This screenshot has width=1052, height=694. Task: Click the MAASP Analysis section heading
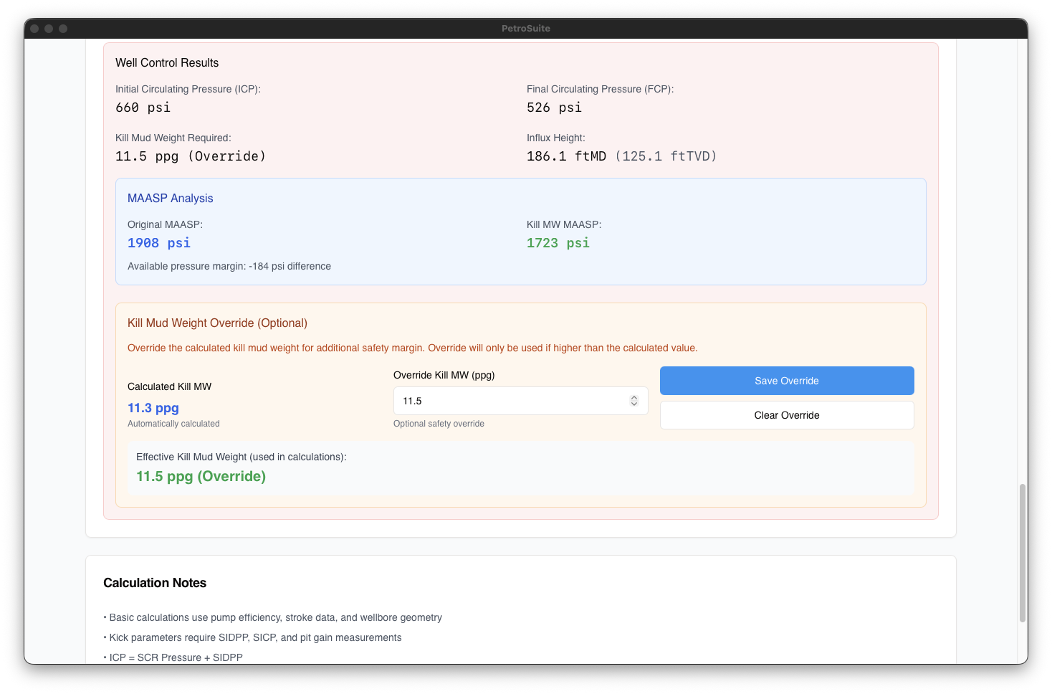(170, 198)
